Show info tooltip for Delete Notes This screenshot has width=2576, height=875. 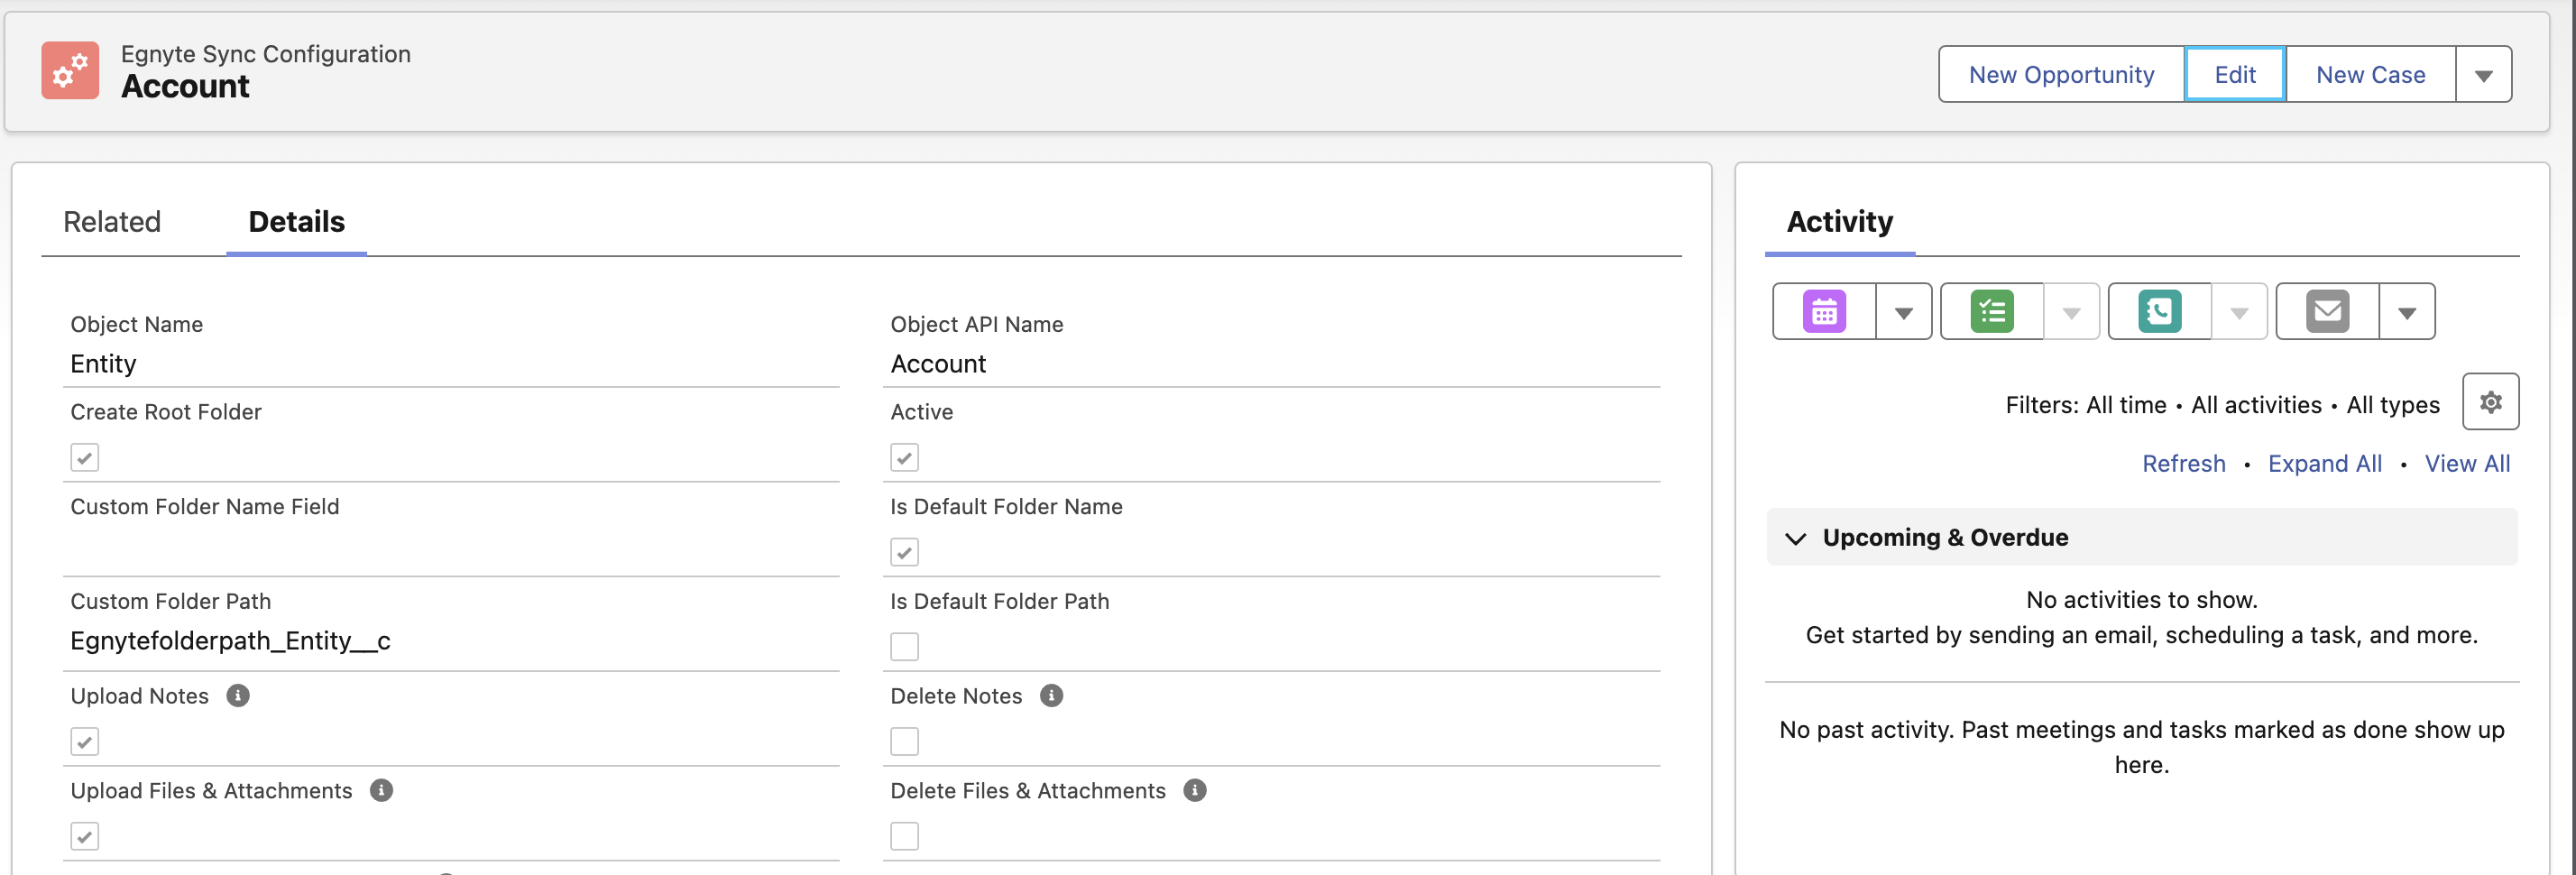(1051, 696)
